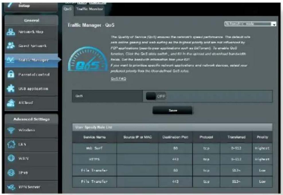Click the USB application puzzle icon
This screenshot has width=283, height=195.
coord(11,88)
